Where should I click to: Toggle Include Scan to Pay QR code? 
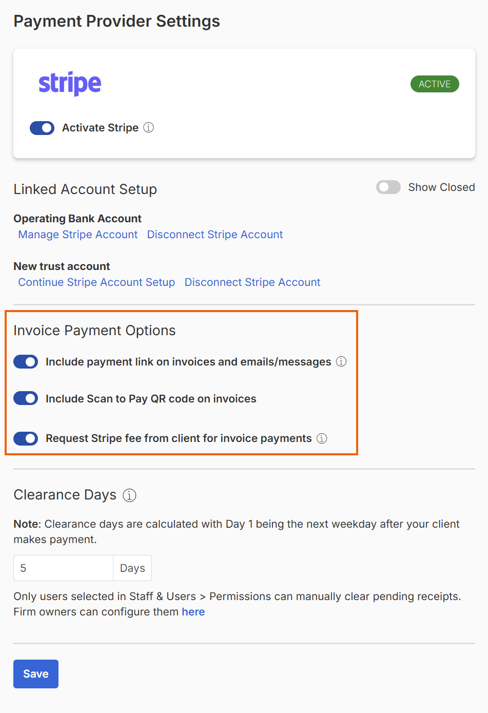(x=26, y=398)
